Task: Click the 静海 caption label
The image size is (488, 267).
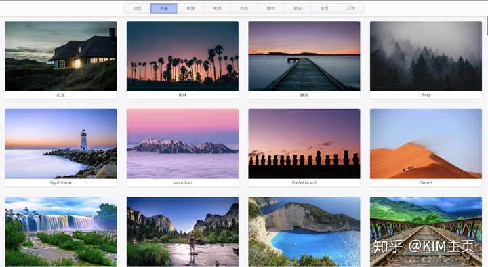Action: pyautogui.click(x=304, y=95)
